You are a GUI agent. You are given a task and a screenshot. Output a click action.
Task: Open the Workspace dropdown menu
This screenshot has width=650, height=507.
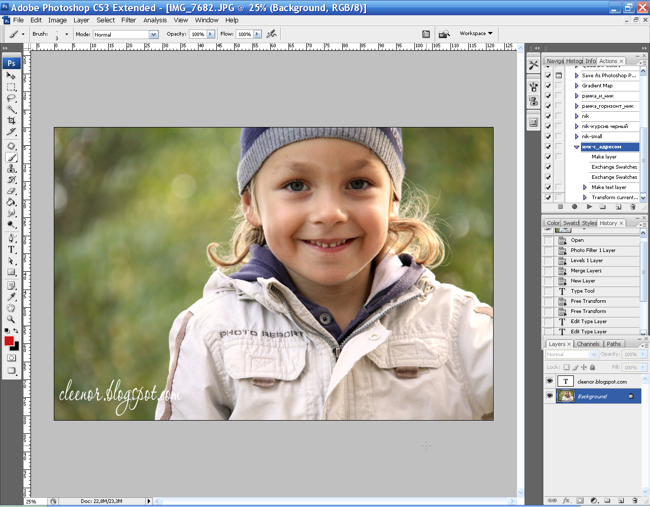[x=476, y=34]
